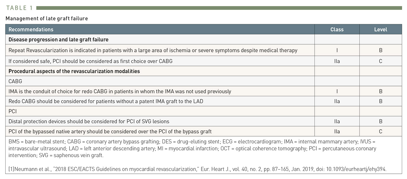Image resolution: width=407 pixels, height=179 pixels.
Task: Click "Procedural aspects of the revascularization modalities" heading
Action: tap(74, 71)
